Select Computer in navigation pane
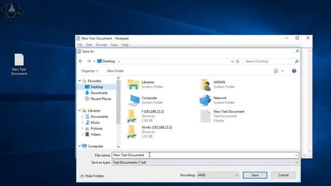Image resolution: width=331 pixels, height=186 pixels. point(95,146)
